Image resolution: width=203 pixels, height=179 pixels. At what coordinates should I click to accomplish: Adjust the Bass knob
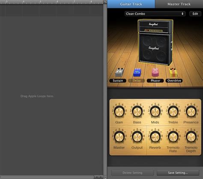coord(137,112)
